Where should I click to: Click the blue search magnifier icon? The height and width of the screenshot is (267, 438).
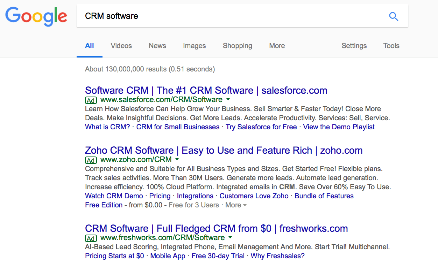pyautogui.click(x=394, y=16)
